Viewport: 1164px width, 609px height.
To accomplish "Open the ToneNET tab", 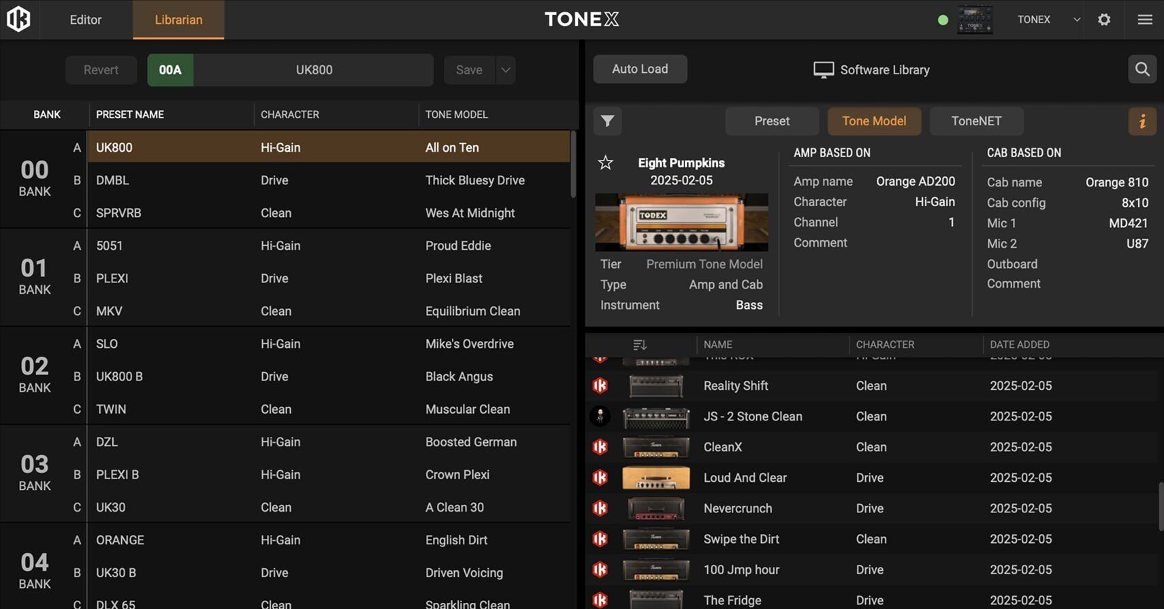I will point(976,121).
